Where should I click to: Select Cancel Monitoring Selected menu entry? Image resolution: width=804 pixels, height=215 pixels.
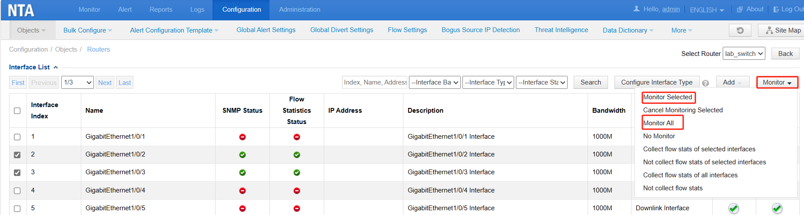(x=683, y=110)
